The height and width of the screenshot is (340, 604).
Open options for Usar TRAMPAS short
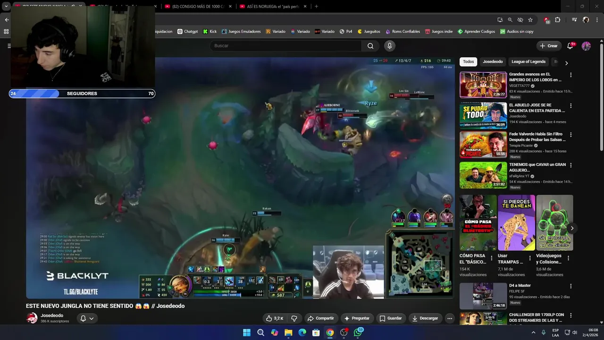tap(530, 258)
